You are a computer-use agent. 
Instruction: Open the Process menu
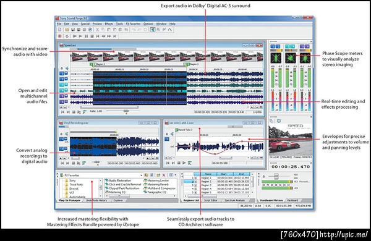(x=97, y=24)
